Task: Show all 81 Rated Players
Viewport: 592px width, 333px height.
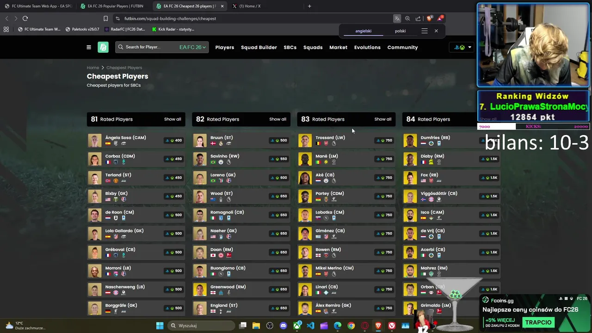Action: pyautogui.click(x=173, y=119)
